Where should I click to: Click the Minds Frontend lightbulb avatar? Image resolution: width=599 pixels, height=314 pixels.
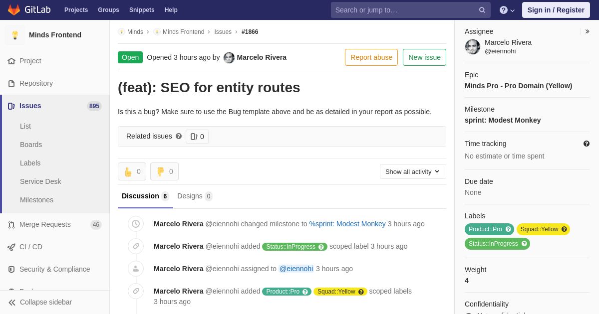15,35
